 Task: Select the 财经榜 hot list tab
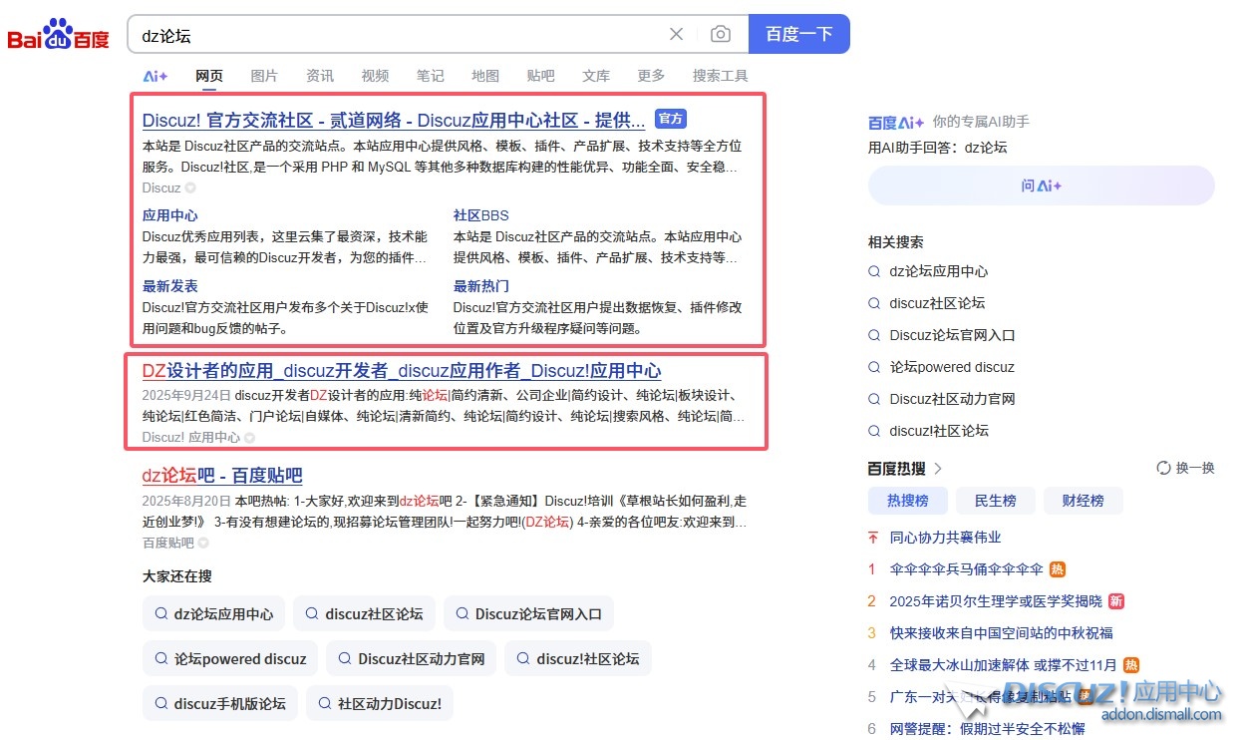pos(1083,501)
